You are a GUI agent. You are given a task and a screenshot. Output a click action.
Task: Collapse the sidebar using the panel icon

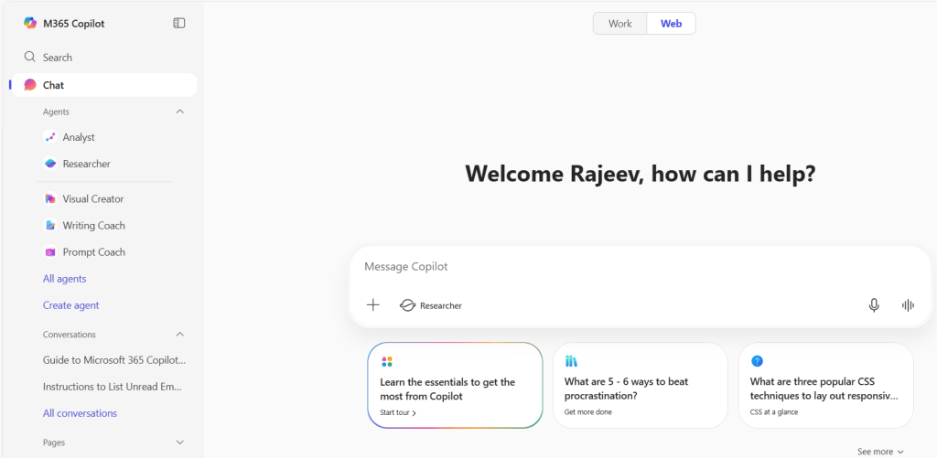(179, 23)
